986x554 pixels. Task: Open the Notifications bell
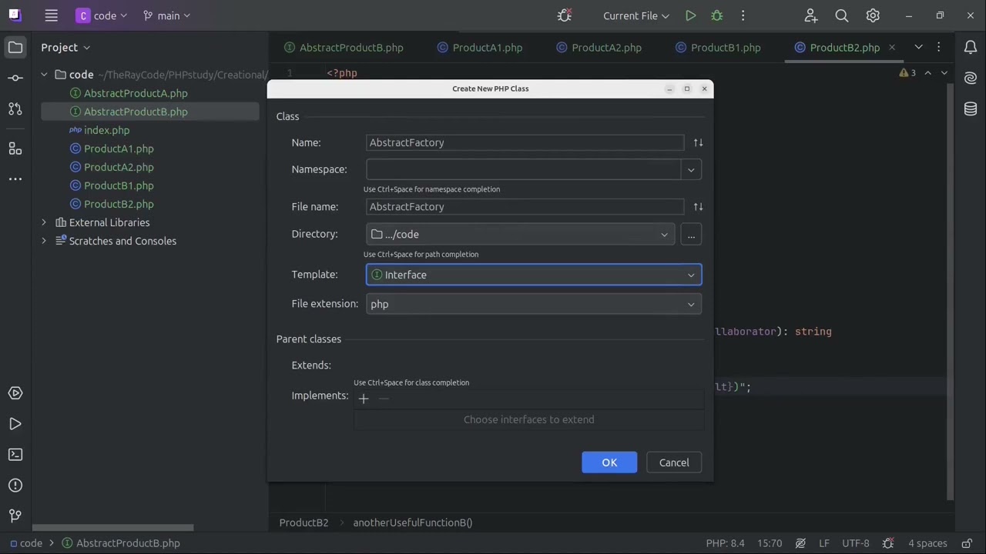point(971,47)
